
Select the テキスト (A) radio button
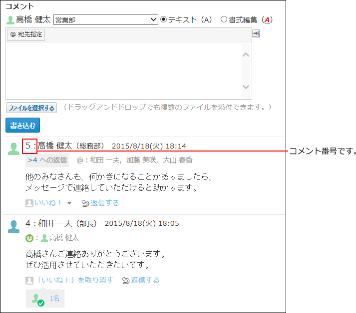(x=163, y=19)
